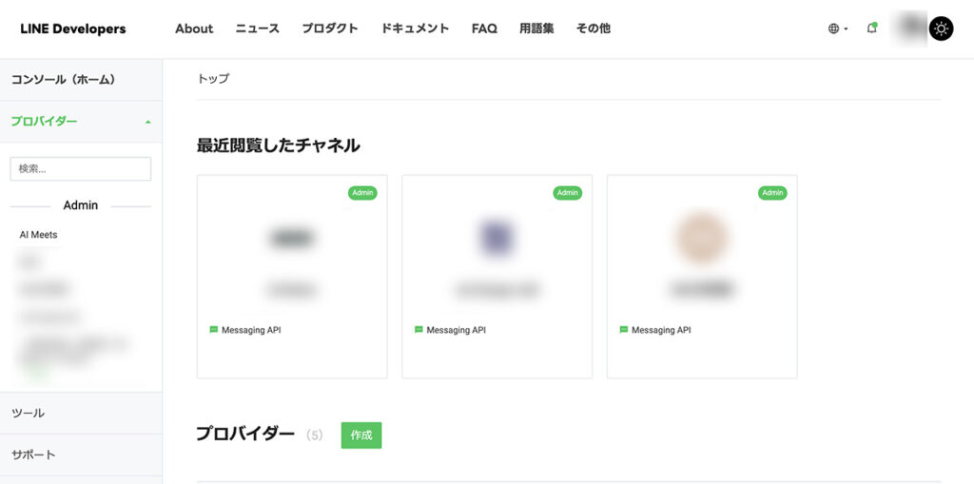Click the blurred profile avatar

point(909,29)
